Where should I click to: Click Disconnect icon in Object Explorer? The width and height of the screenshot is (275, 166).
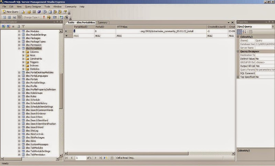coord(8,26)
